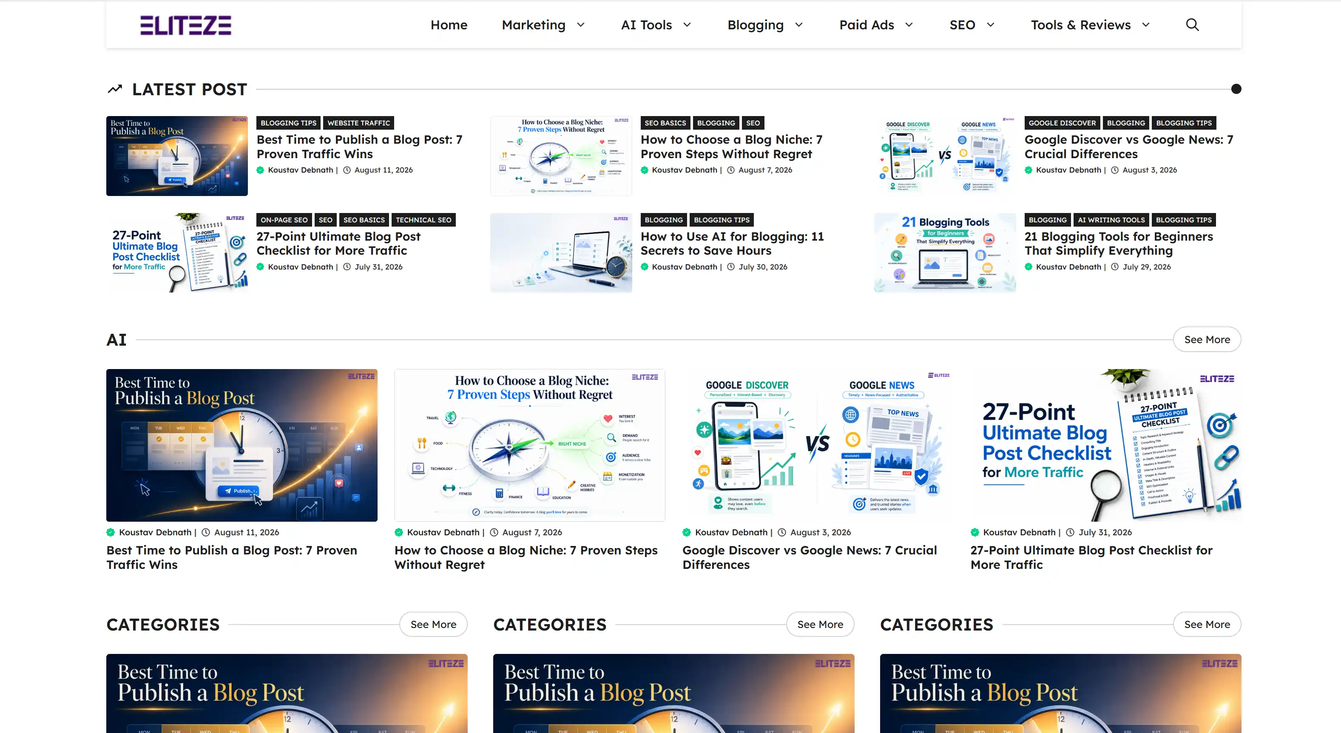Open AI section title Google Discover vs Google News: 7 Crucial Differences
Screen dimensions: 1341x733
[x=810, y=557]
